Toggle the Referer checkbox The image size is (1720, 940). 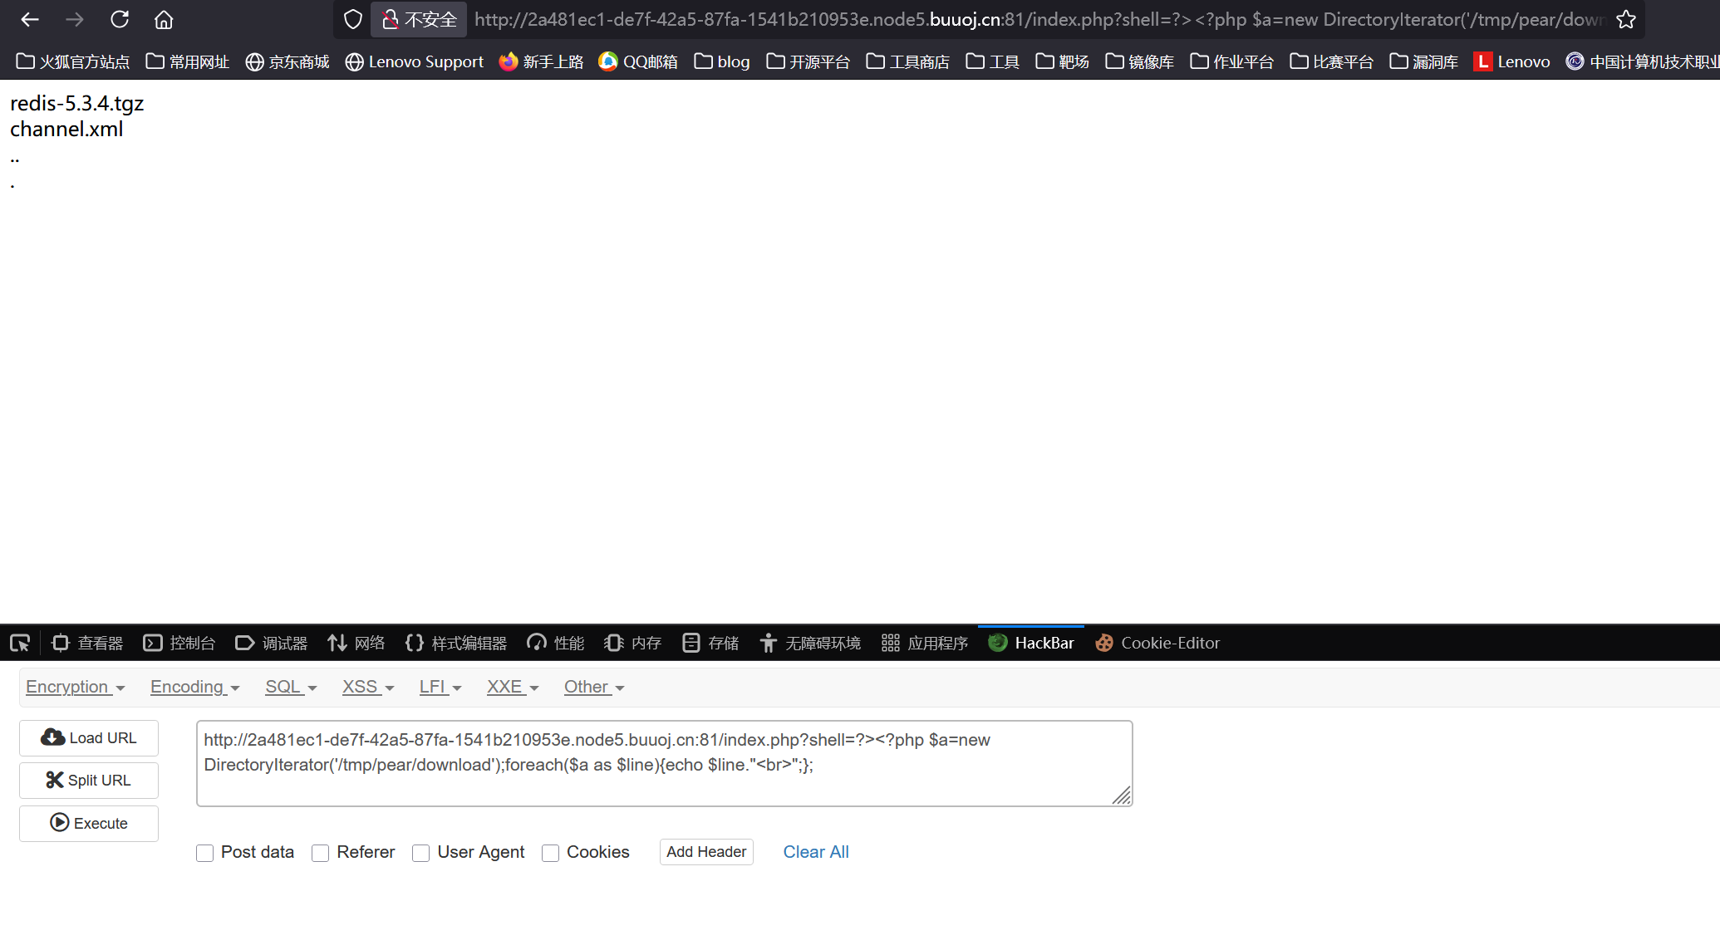(321, 853)
